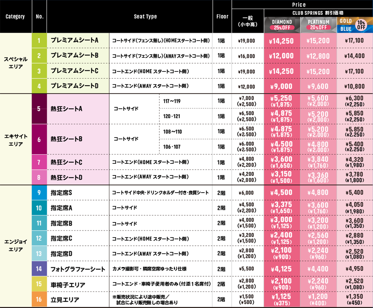Select the フォトグラファーシート seat name

point(78,269)
